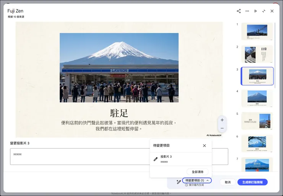This screenshot has height=196, width=283.
Task: Click the magic pencil edit icon
Action: point(179,182)
